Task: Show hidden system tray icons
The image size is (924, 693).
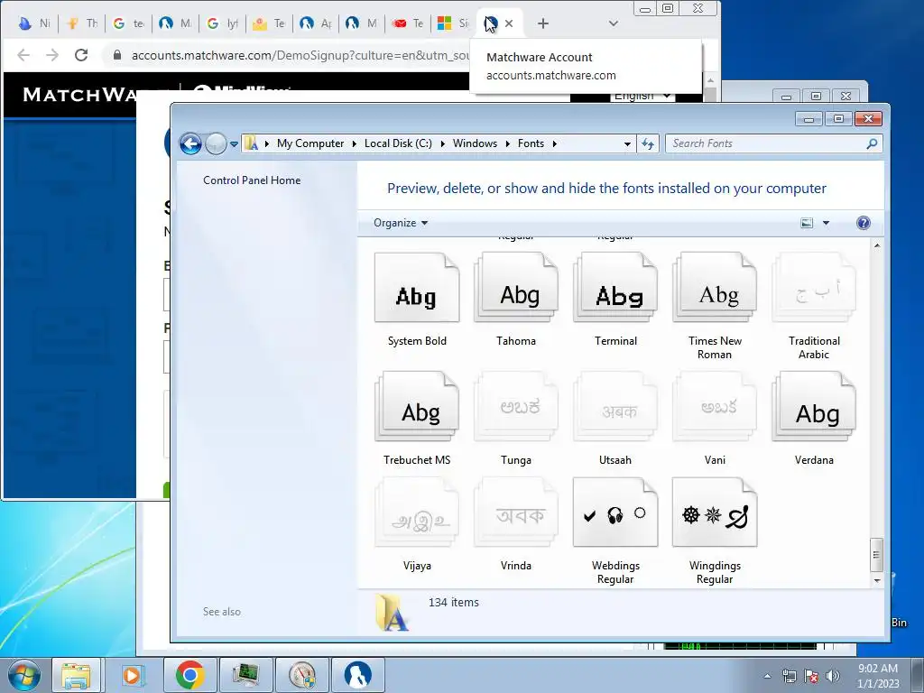Action: point(767,676)
